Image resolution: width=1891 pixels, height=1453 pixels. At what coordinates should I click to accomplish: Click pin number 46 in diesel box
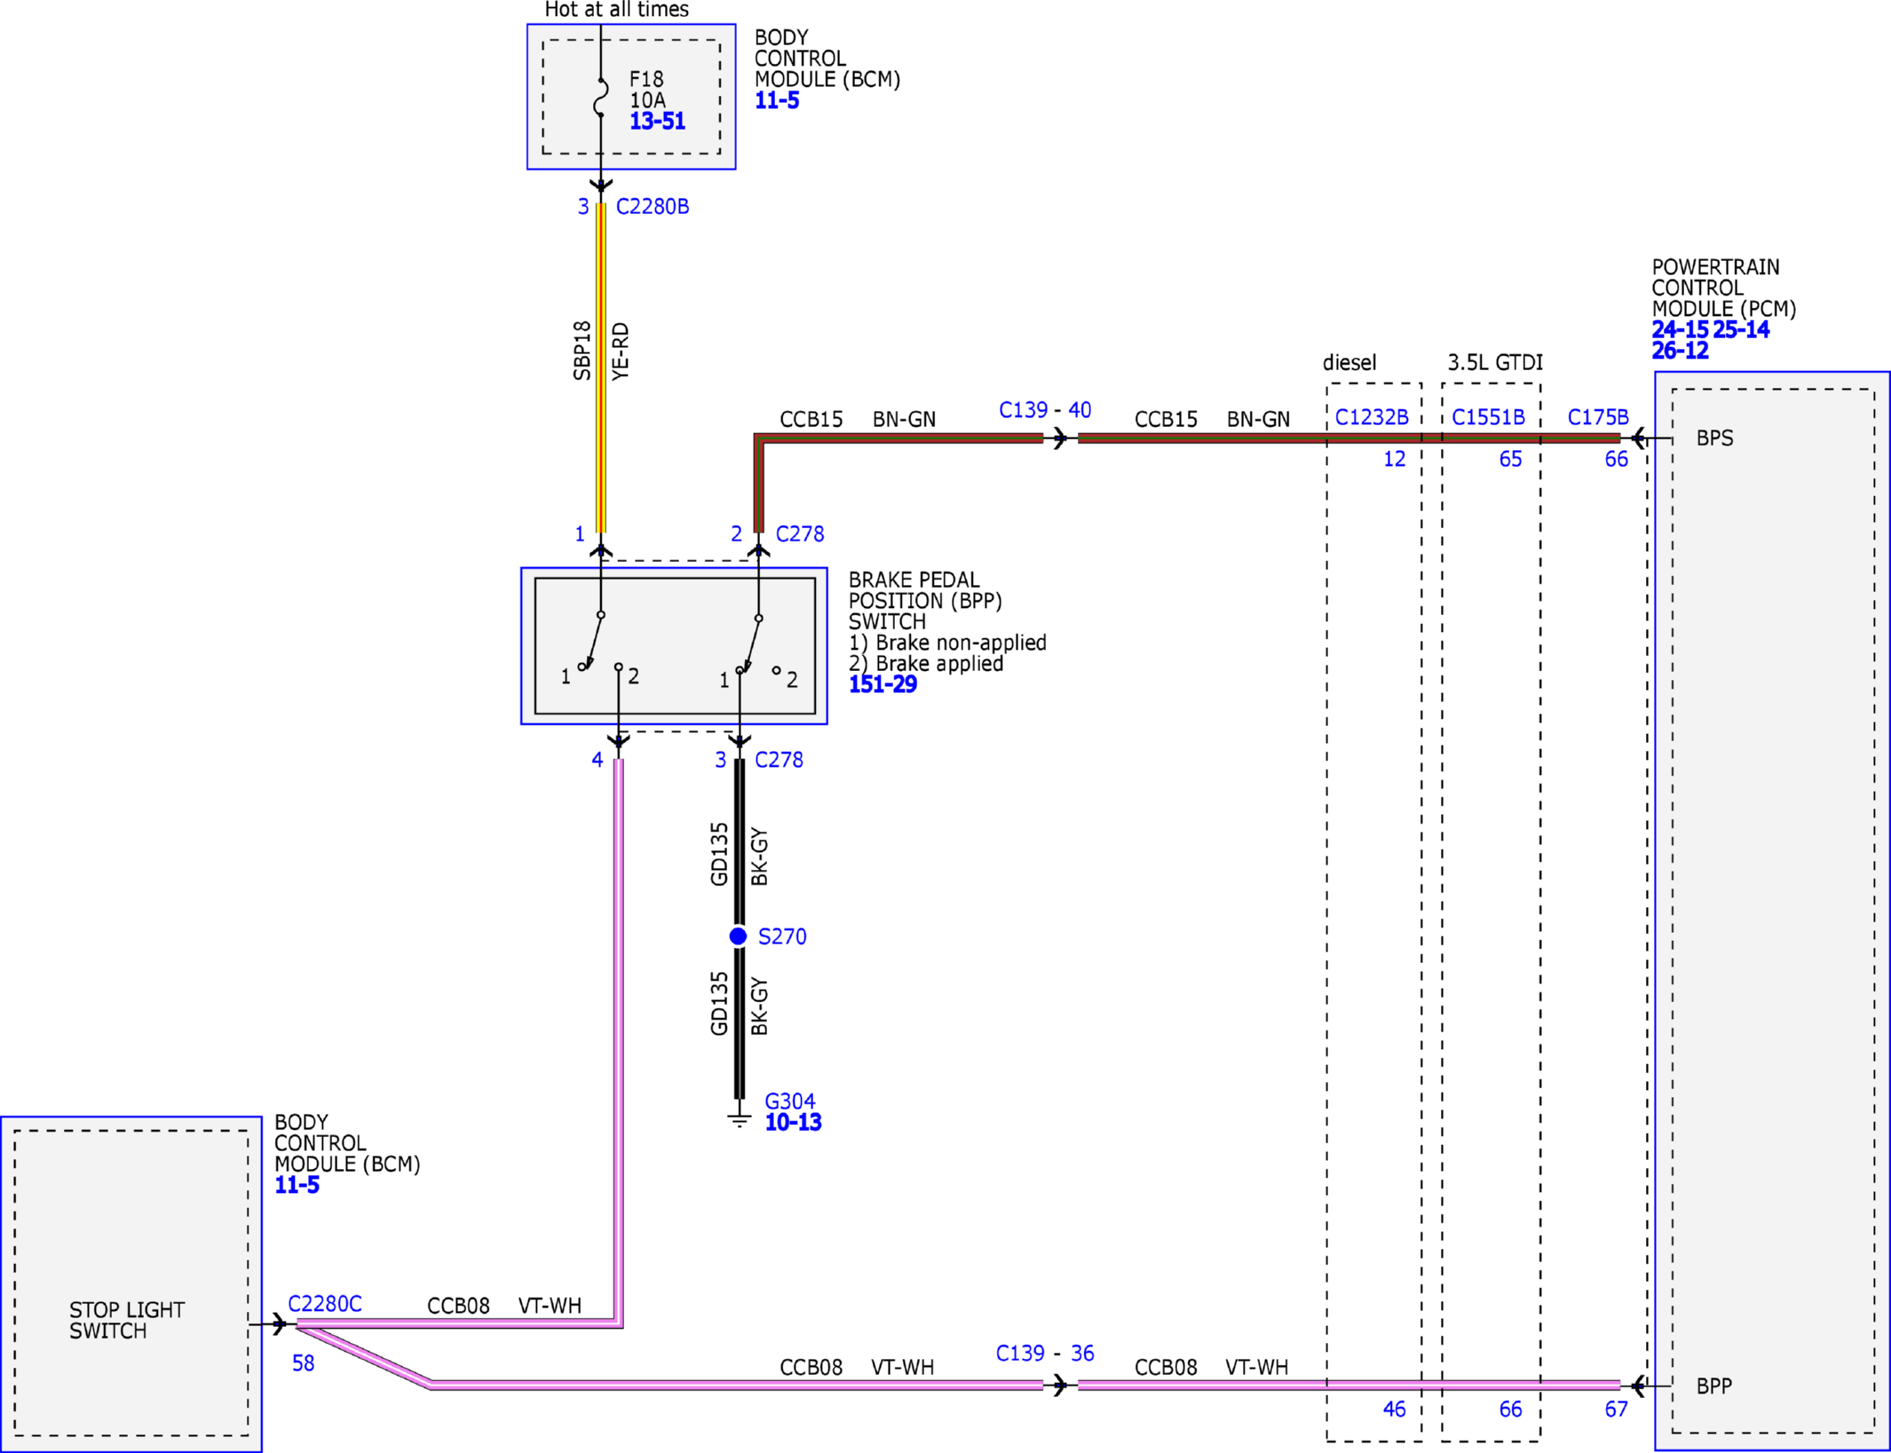click(x=1394, y=1410)
